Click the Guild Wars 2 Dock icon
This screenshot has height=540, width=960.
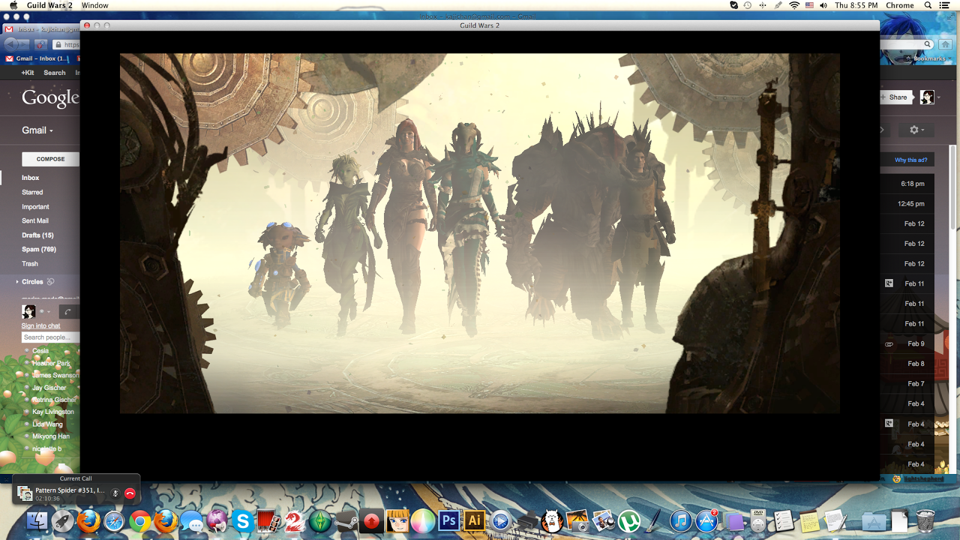point(294,521)
